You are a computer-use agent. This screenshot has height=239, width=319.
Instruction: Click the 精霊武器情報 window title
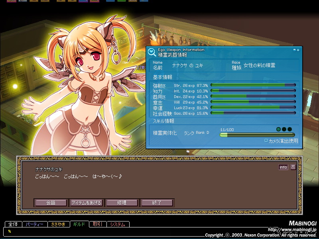172,55
